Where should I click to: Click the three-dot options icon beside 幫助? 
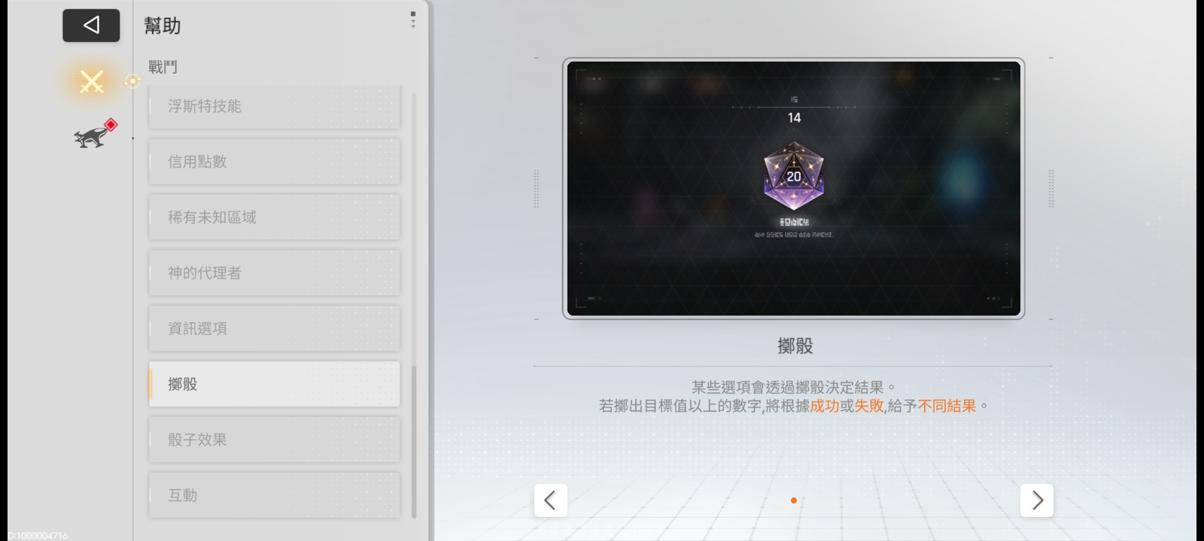(x=413, y=20)
